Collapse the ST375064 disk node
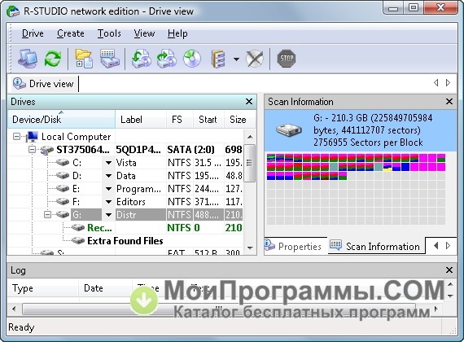 32,150
